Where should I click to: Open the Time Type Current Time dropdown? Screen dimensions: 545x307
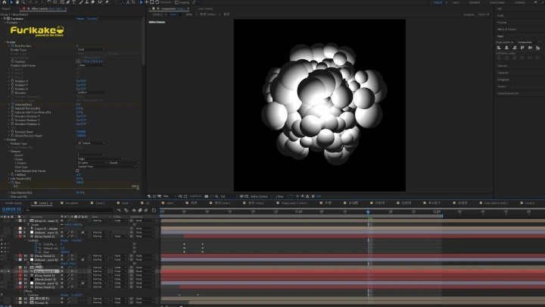click(x=107, y=166)
